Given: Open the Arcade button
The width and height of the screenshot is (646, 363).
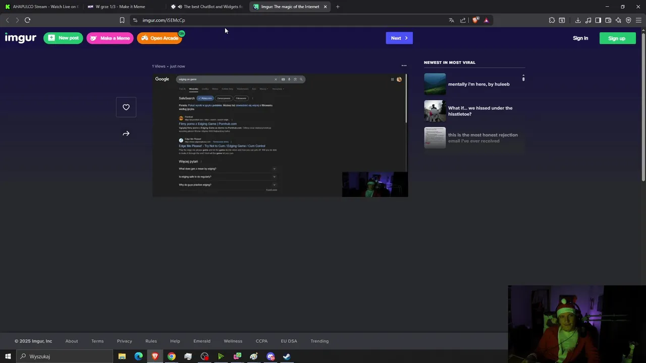Looking at the screenshot, I should pyautogui.click(x=159, y=38).
